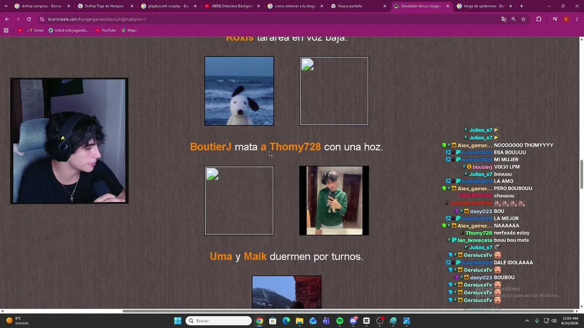Viewport: 584px width, 328px height.
Task: Open the Photos app from the taskbar
Action: (407, 321)
